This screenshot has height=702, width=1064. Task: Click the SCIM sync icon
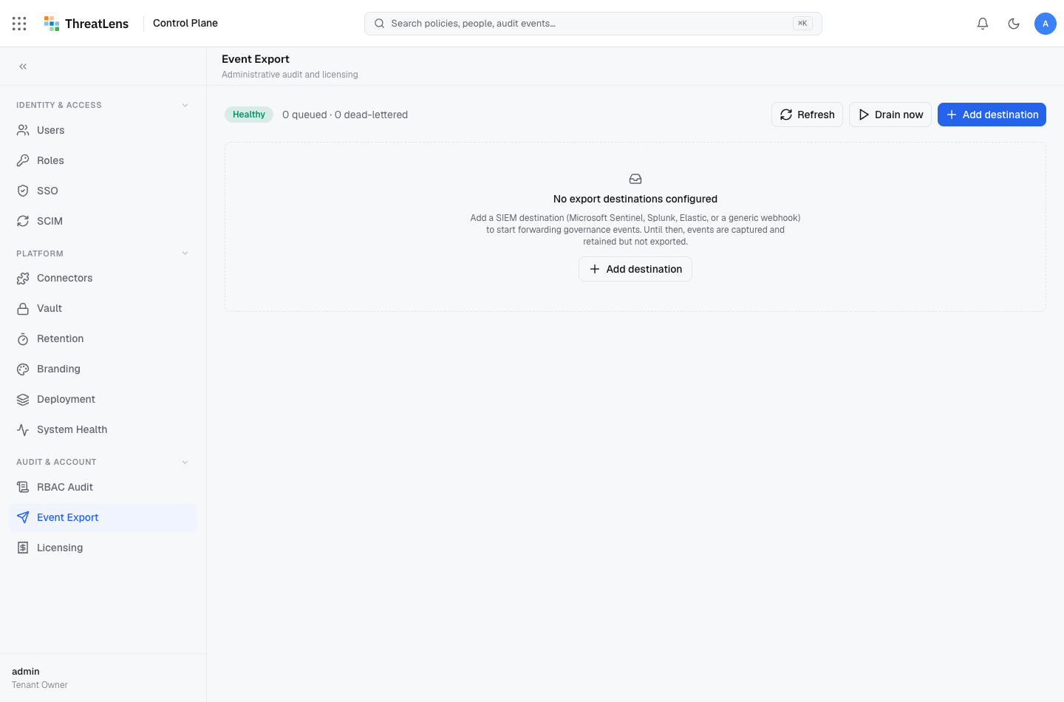23,221
